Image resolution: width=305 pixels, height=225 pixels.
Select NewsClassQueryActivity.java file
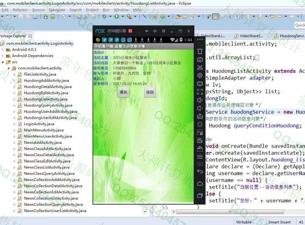coord(49,174)
